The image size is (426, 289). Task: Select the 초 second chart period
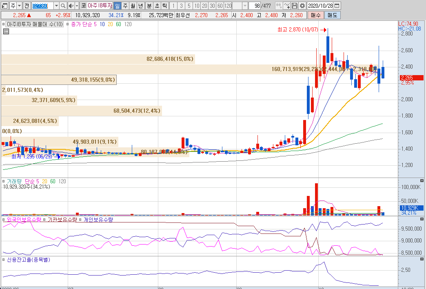(157, 6)
